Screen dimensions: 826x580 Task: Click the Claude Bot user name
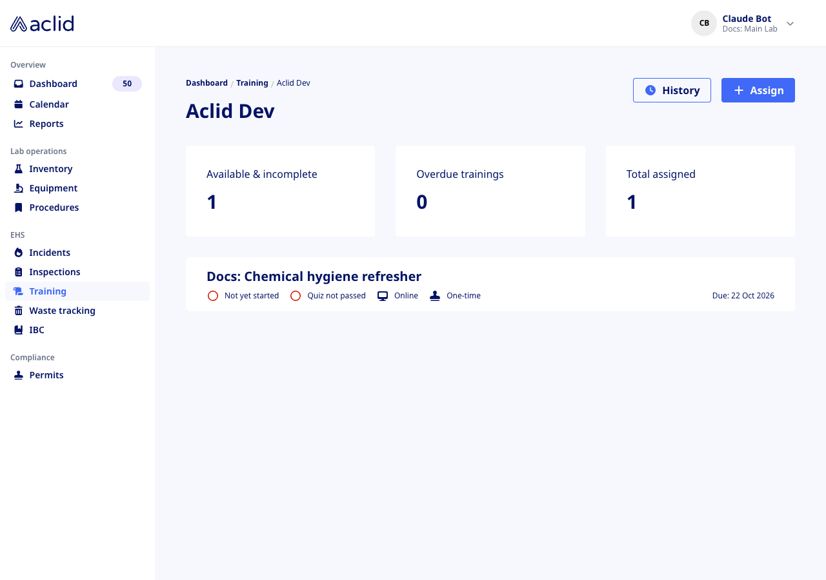click(x=747, y=19)
